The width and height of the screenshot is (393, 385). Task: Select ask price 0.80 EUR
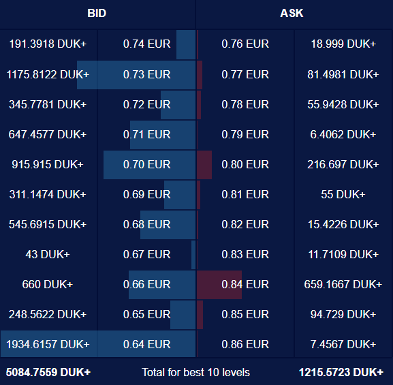click(x=245, y=164)
